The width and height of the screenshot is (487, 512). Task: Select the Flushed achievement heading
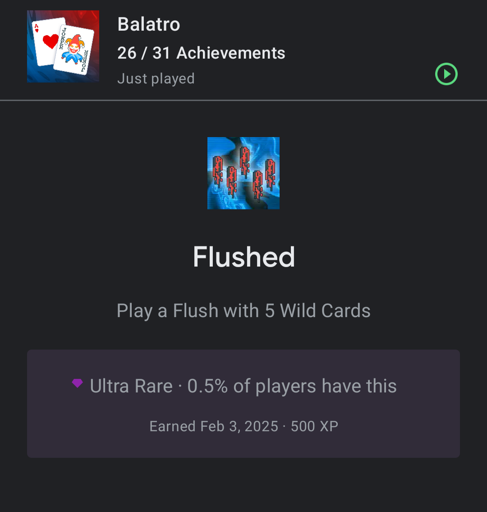click(244, 257)
